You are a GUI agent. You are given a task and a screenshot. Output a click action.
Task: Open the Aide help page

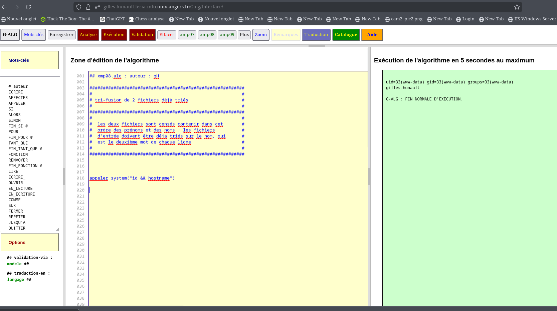[x=372, y=35]
